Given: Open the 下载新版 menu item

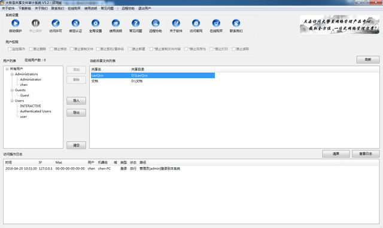Looking at the screenshot, I should [x=25, y=8].
